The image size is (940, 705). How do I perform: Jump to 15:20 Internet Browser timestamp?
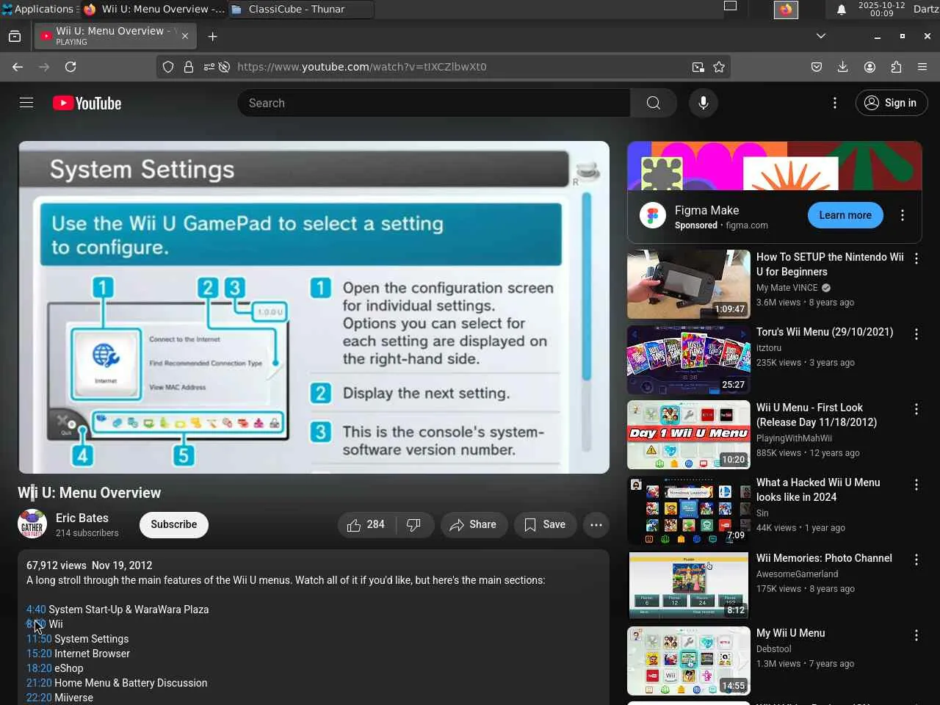tap(39, 654)
